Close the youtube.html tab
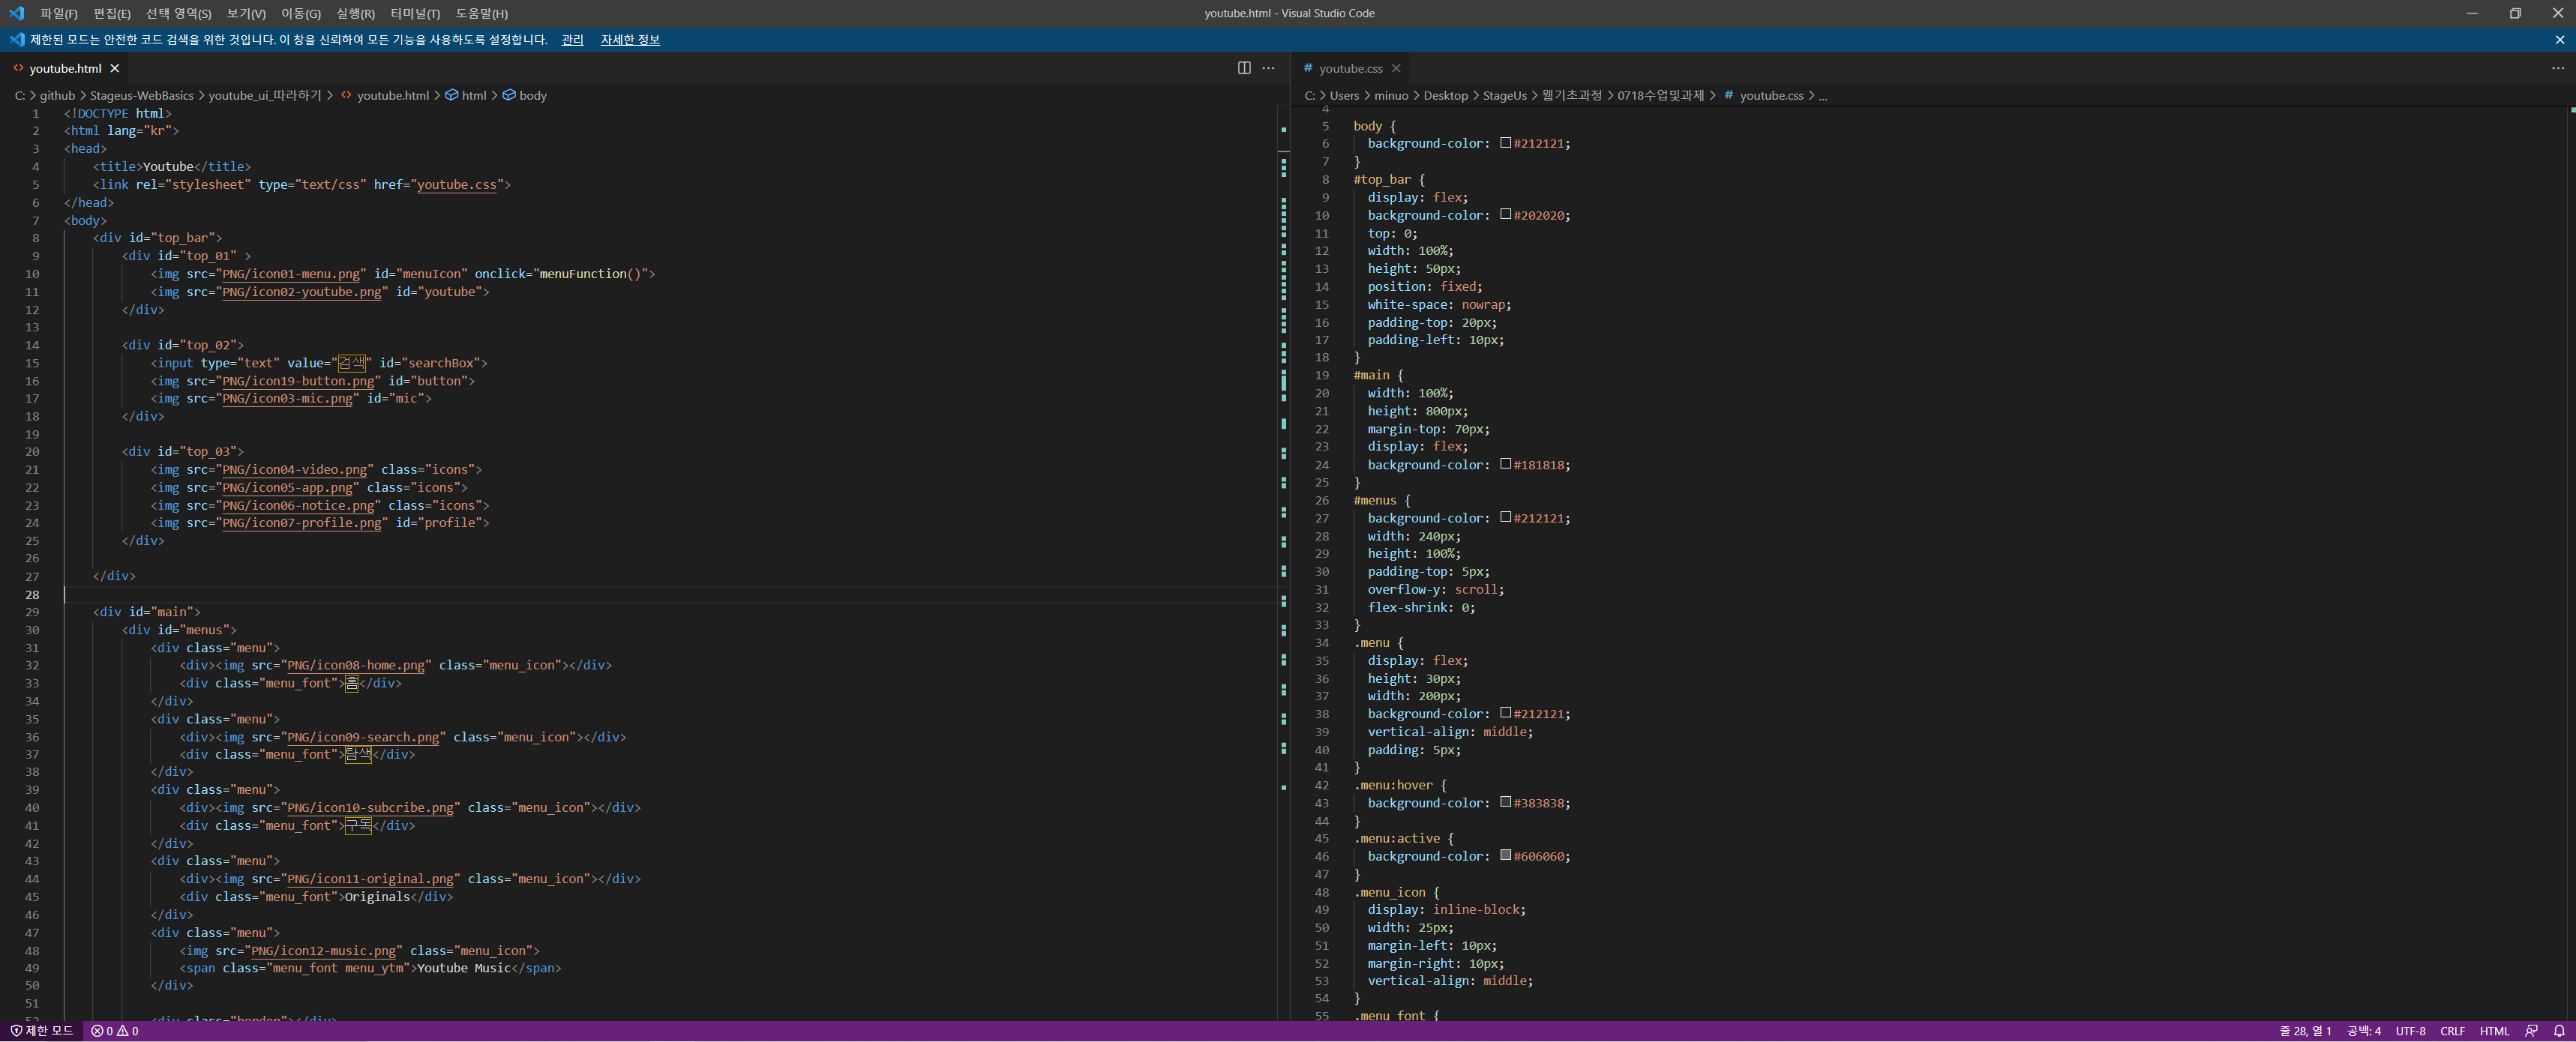 coord(114,68)
